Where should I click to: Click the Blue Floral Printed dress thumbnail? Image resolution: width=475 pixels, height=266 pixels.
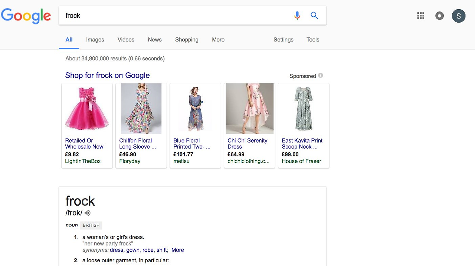click(x=195, y=109)
